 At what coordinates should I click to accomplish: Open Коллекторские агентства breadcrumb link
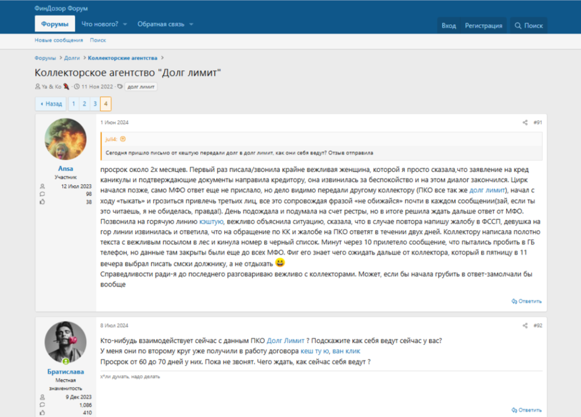[123, 58]
